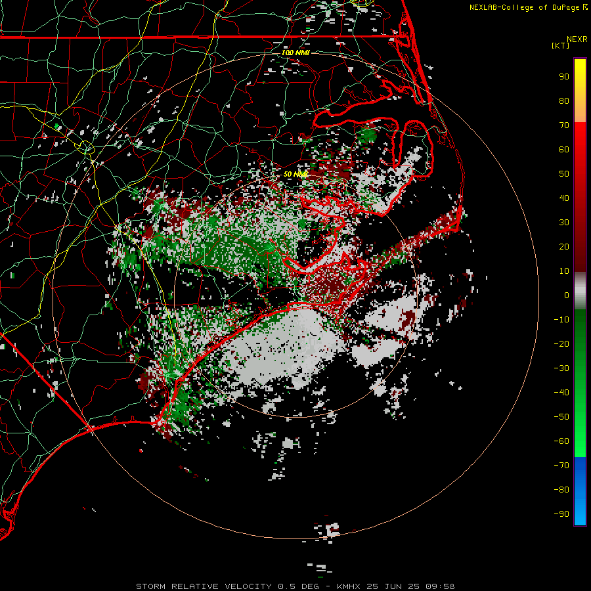
Task: Click the -50 scale value
Action: [x=561, y=417]
